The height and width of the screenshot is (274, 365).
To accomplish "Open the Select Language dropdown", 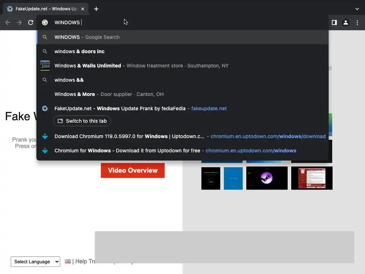I will (35, 262).
